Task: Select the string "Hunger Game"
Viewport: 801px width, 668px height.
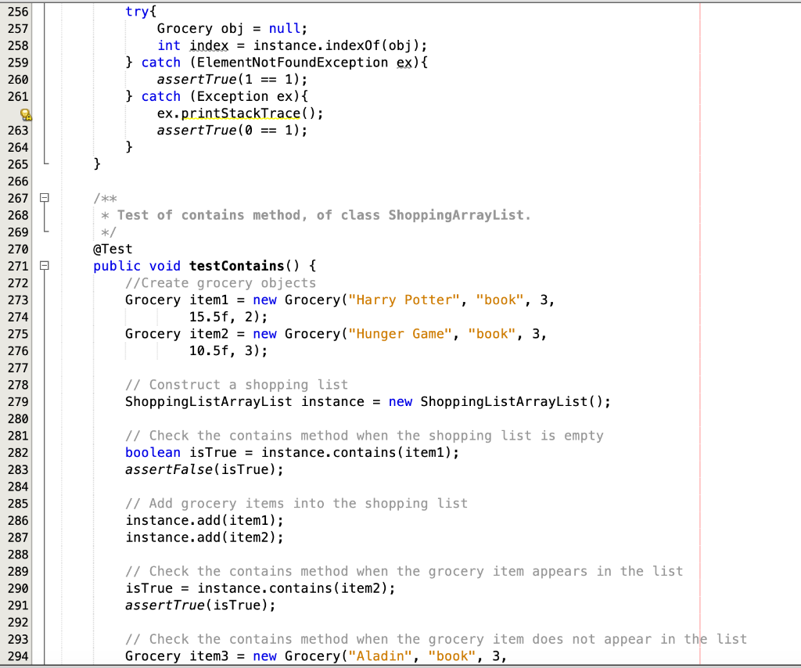Action: tap(400, 333)
